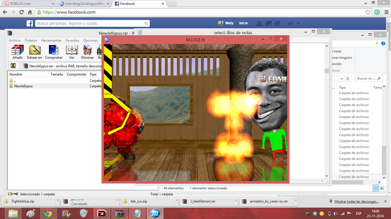Click the Extraer en toolbar icon
This screenshot has width=391, height=219.
pos(34,52)
